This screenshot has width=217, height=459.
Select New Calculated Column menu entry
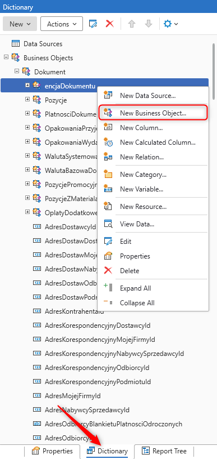point(153,142)
